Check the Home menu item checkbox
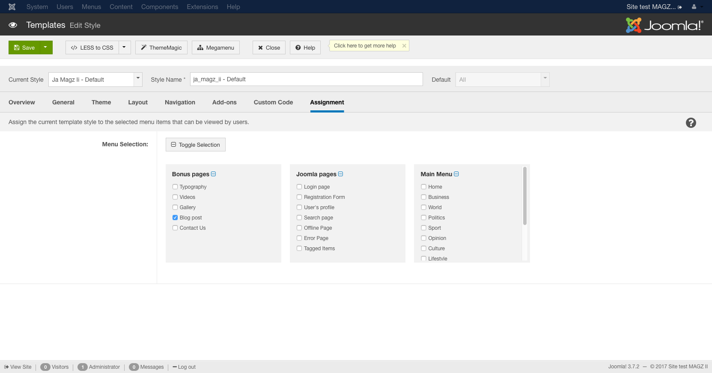The width and height of the screenshot is (712, 373). 423,186
